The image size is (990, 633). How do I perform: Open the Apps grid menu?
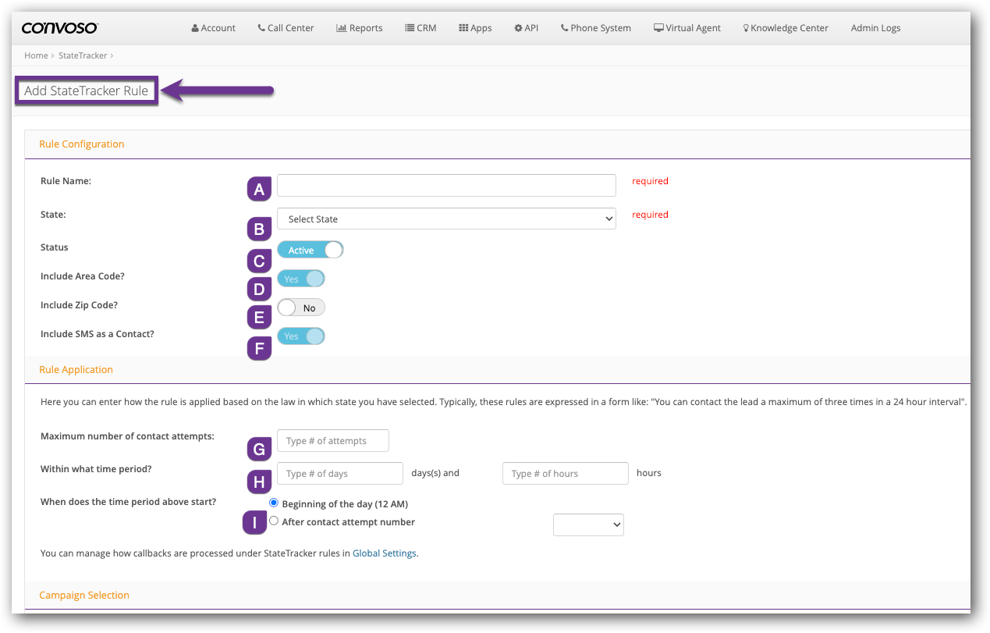point(474,28)
